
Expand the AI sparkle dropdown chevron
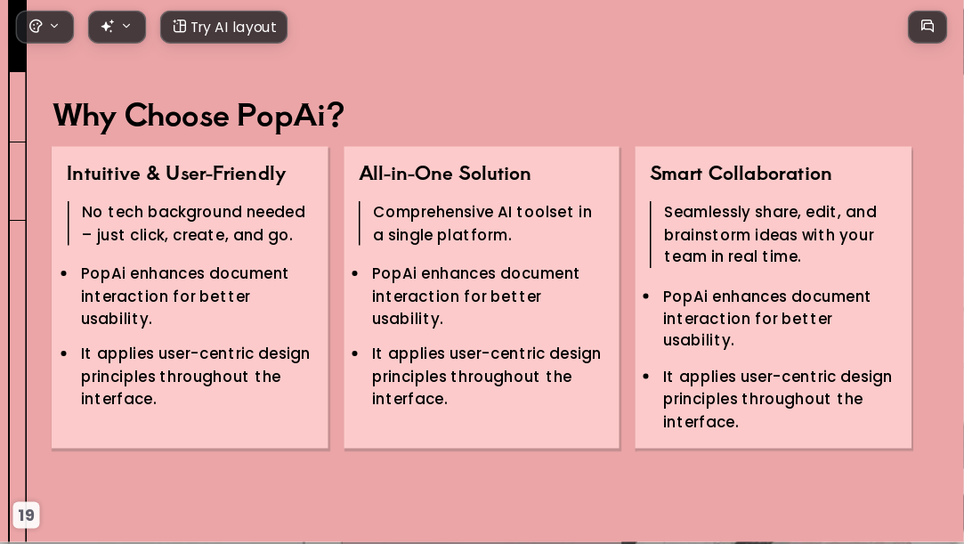point(126,26)
